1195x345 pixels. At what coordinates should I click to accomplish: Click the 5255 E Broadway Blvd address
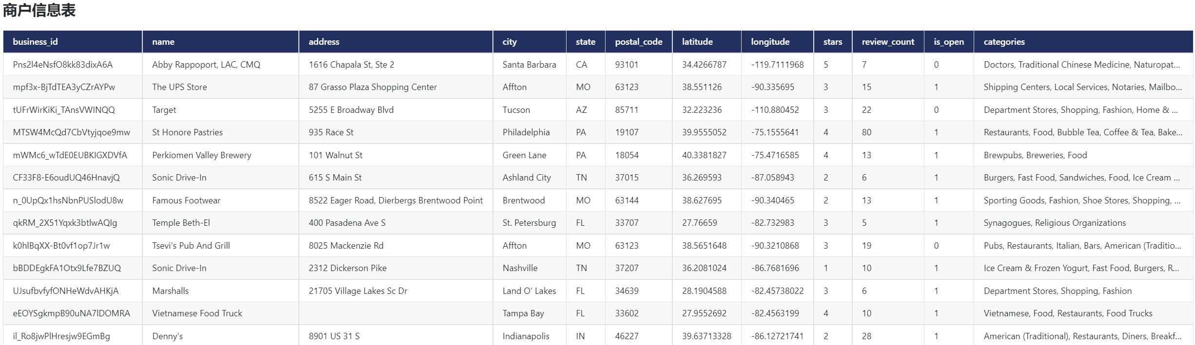(x=351, y=110)
